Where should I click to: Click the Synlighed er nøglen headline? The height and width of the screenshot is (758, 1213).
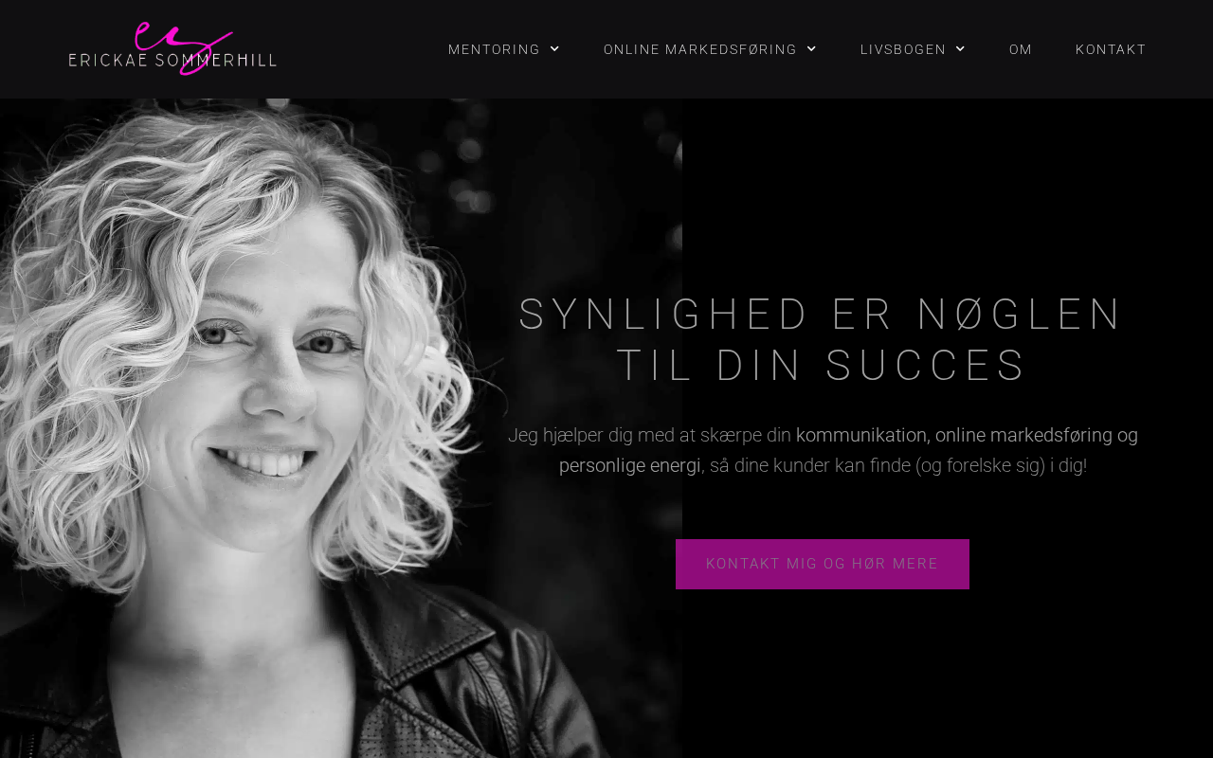pos(822,315)
